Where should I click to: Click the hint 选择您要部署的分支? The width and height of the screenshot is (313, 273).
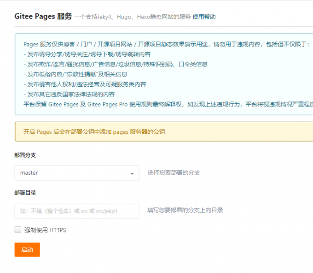click(x=174, y=173)
